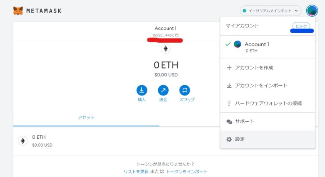
Task: Click the 設定 gear icon
Action: coord(229,139)
